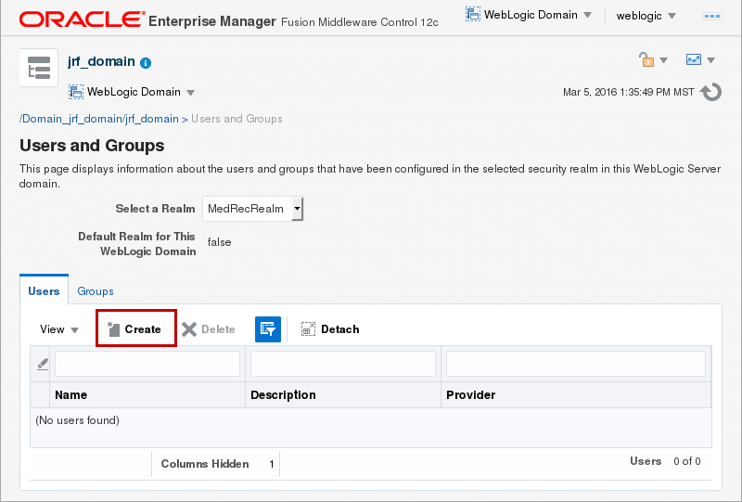742x502 pixels.
Task: Click the jrf_domain information icon
Action: click(x=146, y=63)
